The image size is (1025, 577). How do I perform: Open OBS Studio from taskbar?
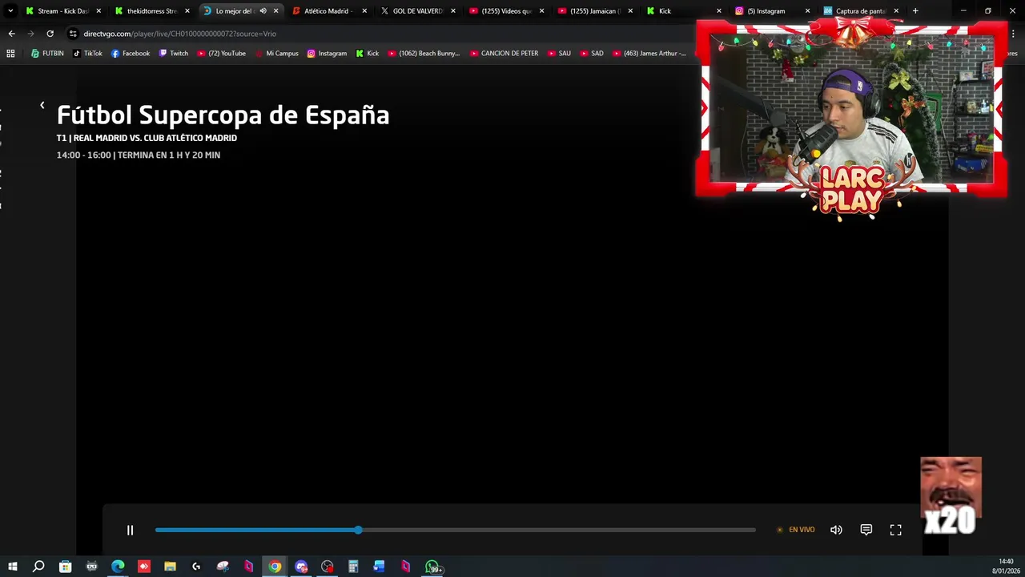(x=327, y=567)
